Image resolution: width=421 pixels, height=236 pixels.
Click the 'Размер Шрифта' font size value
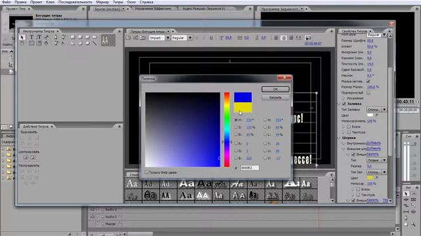pos(370,41)
